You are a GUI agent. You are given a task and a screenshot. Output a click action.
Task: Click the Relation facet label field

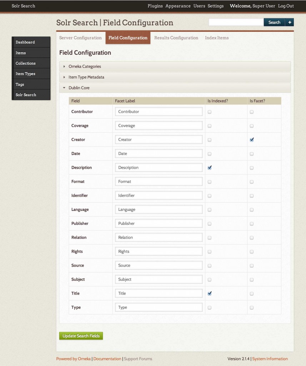coord(159,237)
